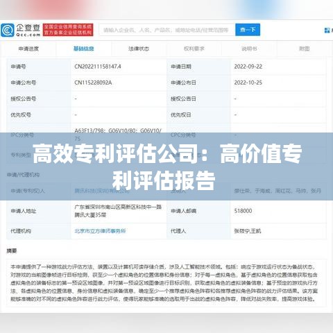The width and height of the screenshot is (333, 333).
Task: Open the 北京市立方律师事务所 agency link
Action: coord(100,231)
